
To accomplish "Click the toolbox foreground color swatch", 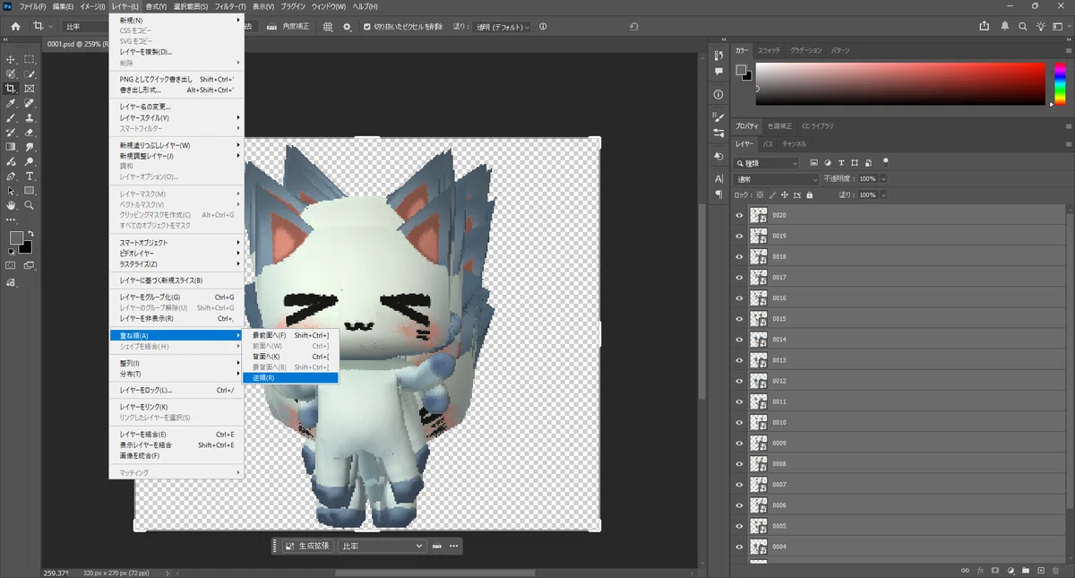I will click(x=16, y=237).
